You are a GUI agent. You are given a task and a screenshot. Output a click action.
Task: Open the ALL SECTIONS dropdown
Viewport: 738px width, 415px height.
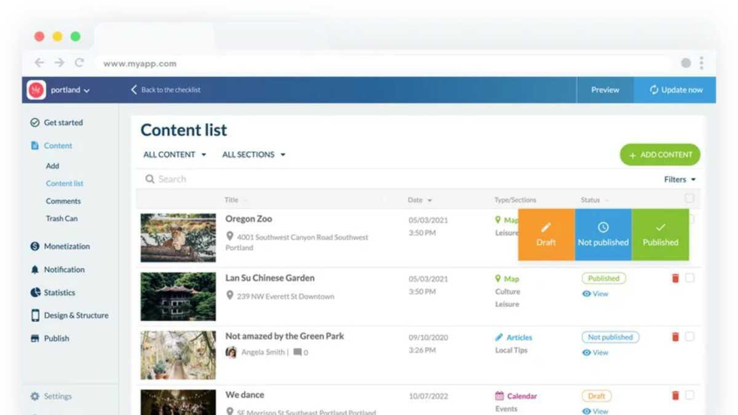(x=253, y=155)
